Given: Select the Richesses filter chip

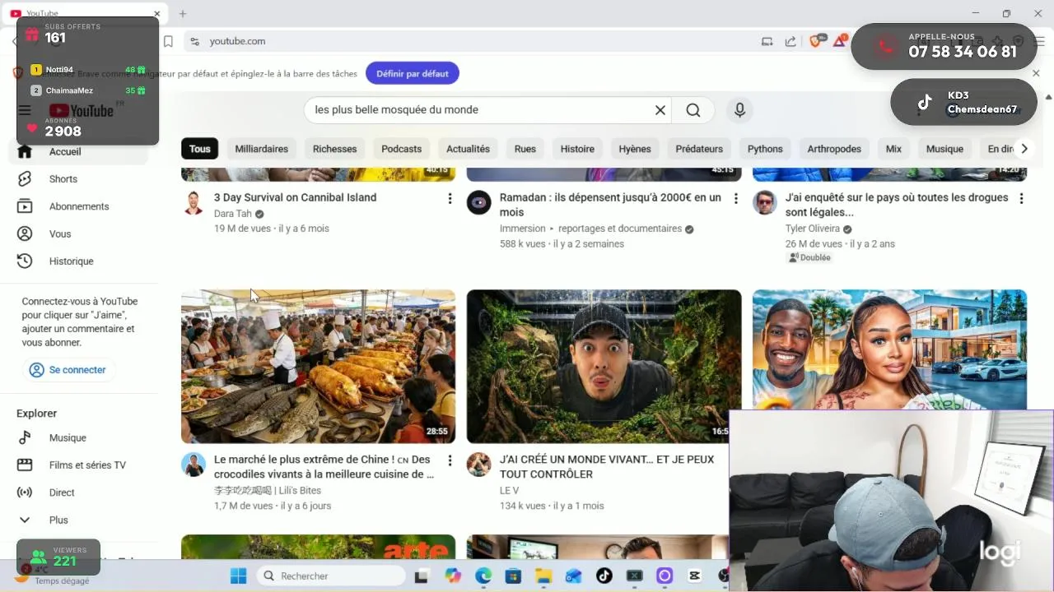Looking at the screenshot, I should [334, 149].
